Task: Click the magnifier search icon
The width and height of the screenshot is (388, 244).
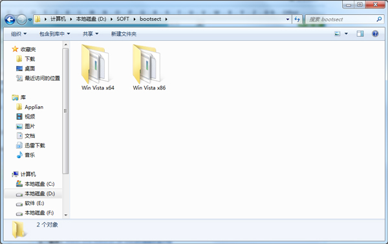Action: click(379, 19)
